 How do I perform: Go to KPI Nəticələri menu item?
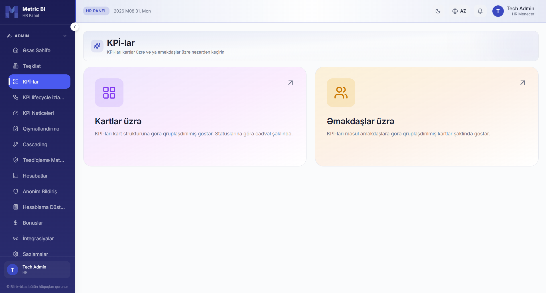click(x=39, y=113)
